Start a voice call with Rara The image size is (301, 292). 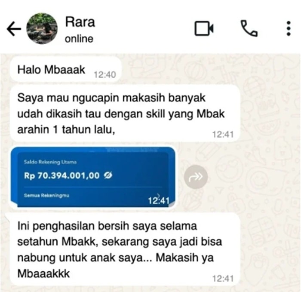[249, 28]
